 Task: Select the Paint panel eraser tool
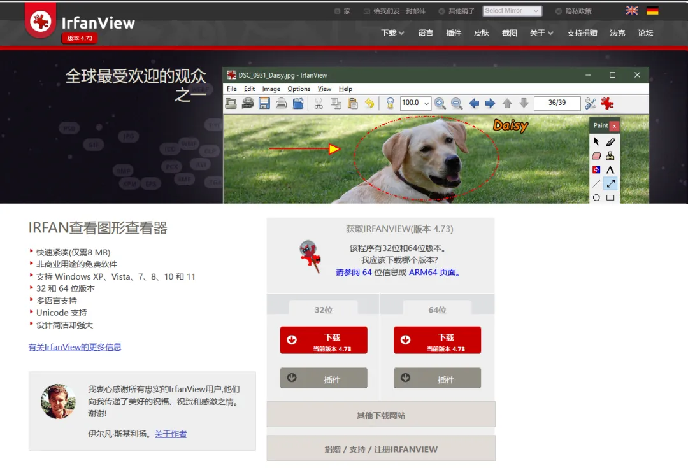596,156
